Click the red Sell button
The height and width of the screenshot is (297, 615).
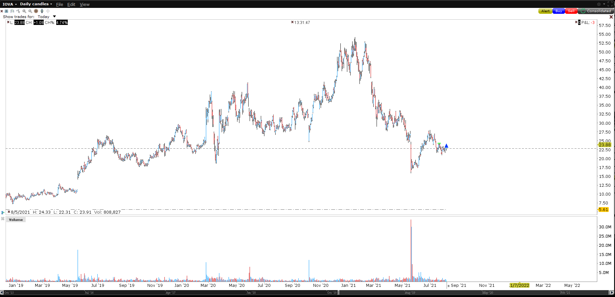(571, 11)
